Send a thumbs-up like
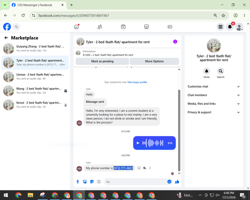This screenshot has width=250, height=200. (177, 181)
